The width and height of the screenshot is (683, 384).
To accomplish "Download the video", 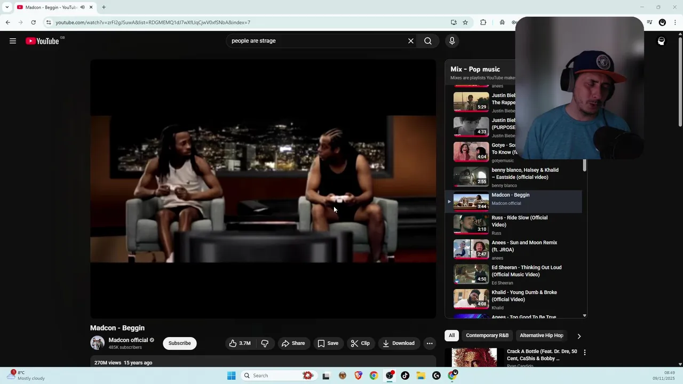I will point(399,343).
